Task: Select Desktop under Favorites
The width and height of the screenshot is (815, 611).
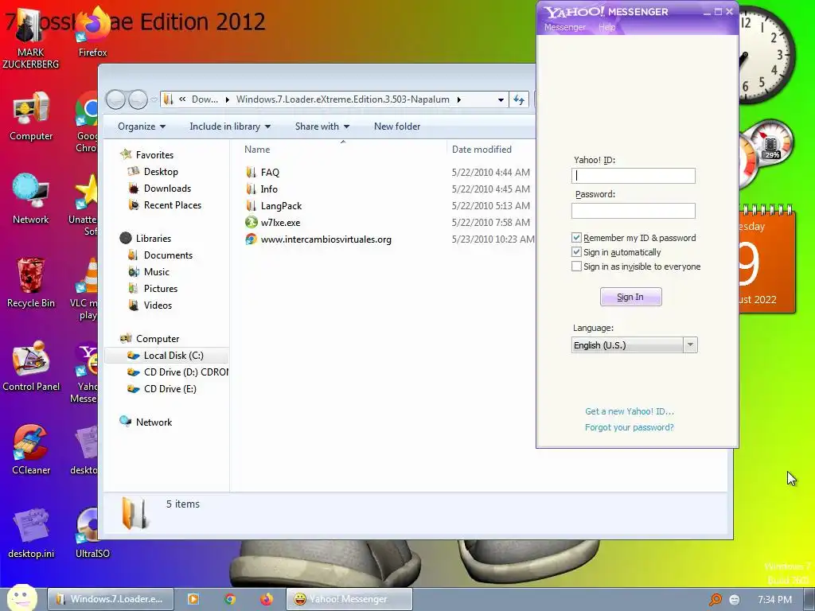Action: 161,172
